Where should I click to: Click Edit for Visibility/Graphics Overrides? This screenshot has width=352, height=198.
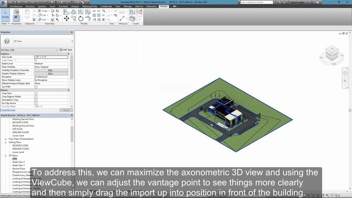[51, 70]
